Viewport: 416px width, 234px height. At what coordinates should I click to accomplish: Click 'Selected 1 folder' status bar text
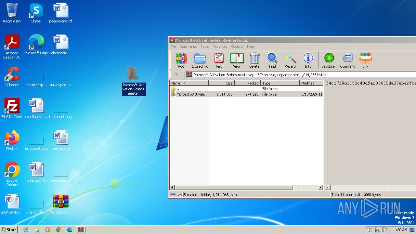tap(211, 195)
